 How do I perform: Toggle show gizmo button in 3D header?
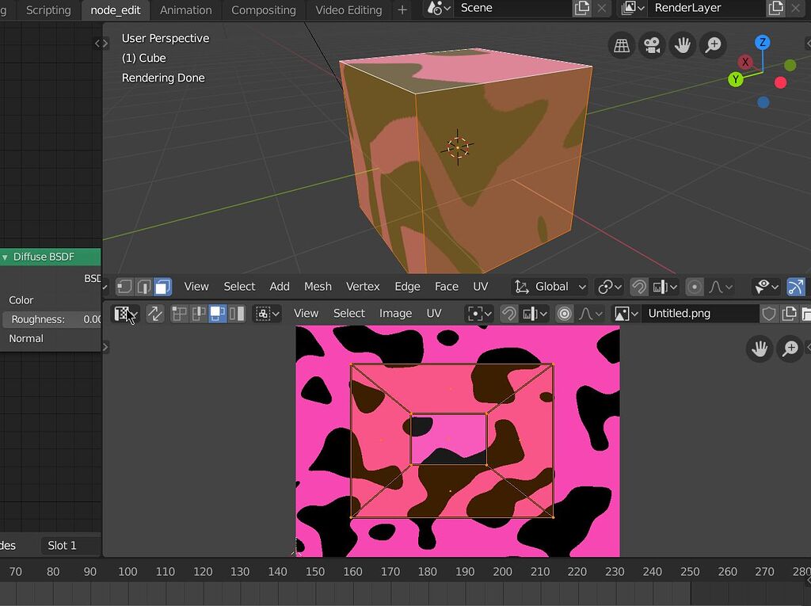795,287
